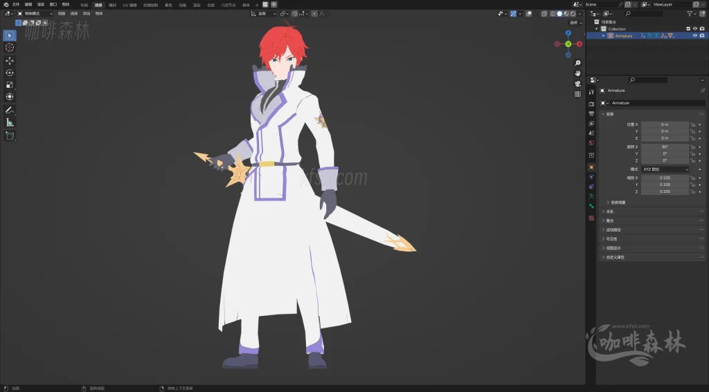Switch orthographic/perspective grid icon
This screenshot has height=392, width=709.
[577, 94]
